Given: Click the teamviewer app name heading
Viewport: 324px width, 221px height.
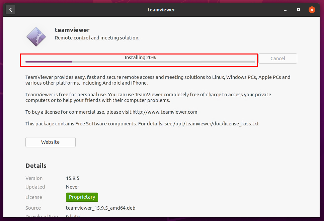Looking at the screenshot, I should coord(72,30).
